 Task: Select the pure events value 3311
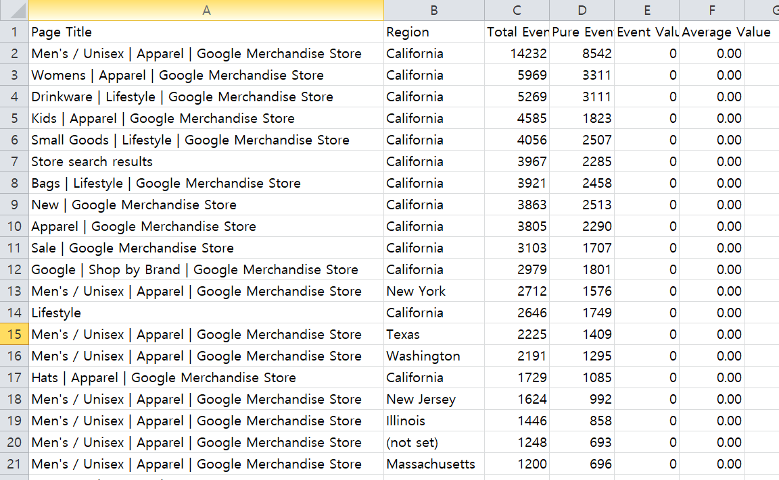[x=582, y=76]
